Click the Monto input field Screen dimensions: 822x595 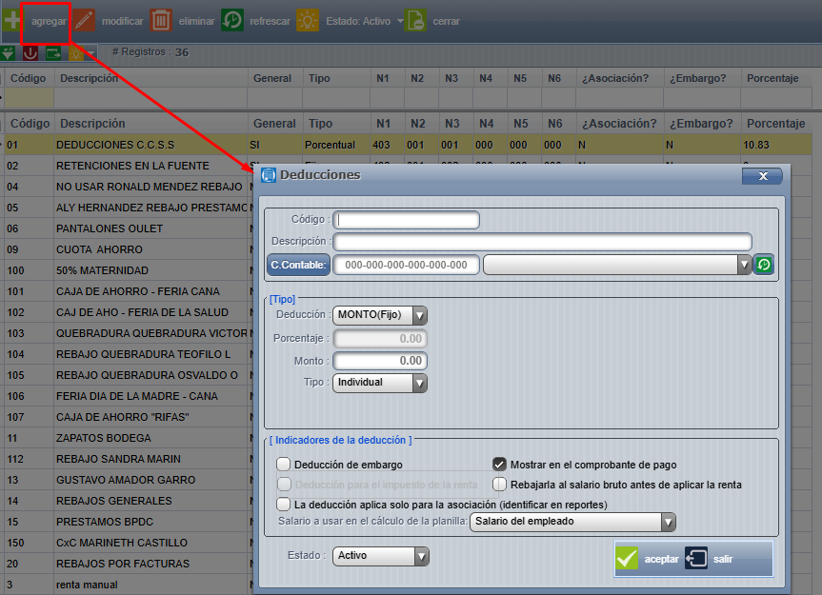(x=380, y=361)
